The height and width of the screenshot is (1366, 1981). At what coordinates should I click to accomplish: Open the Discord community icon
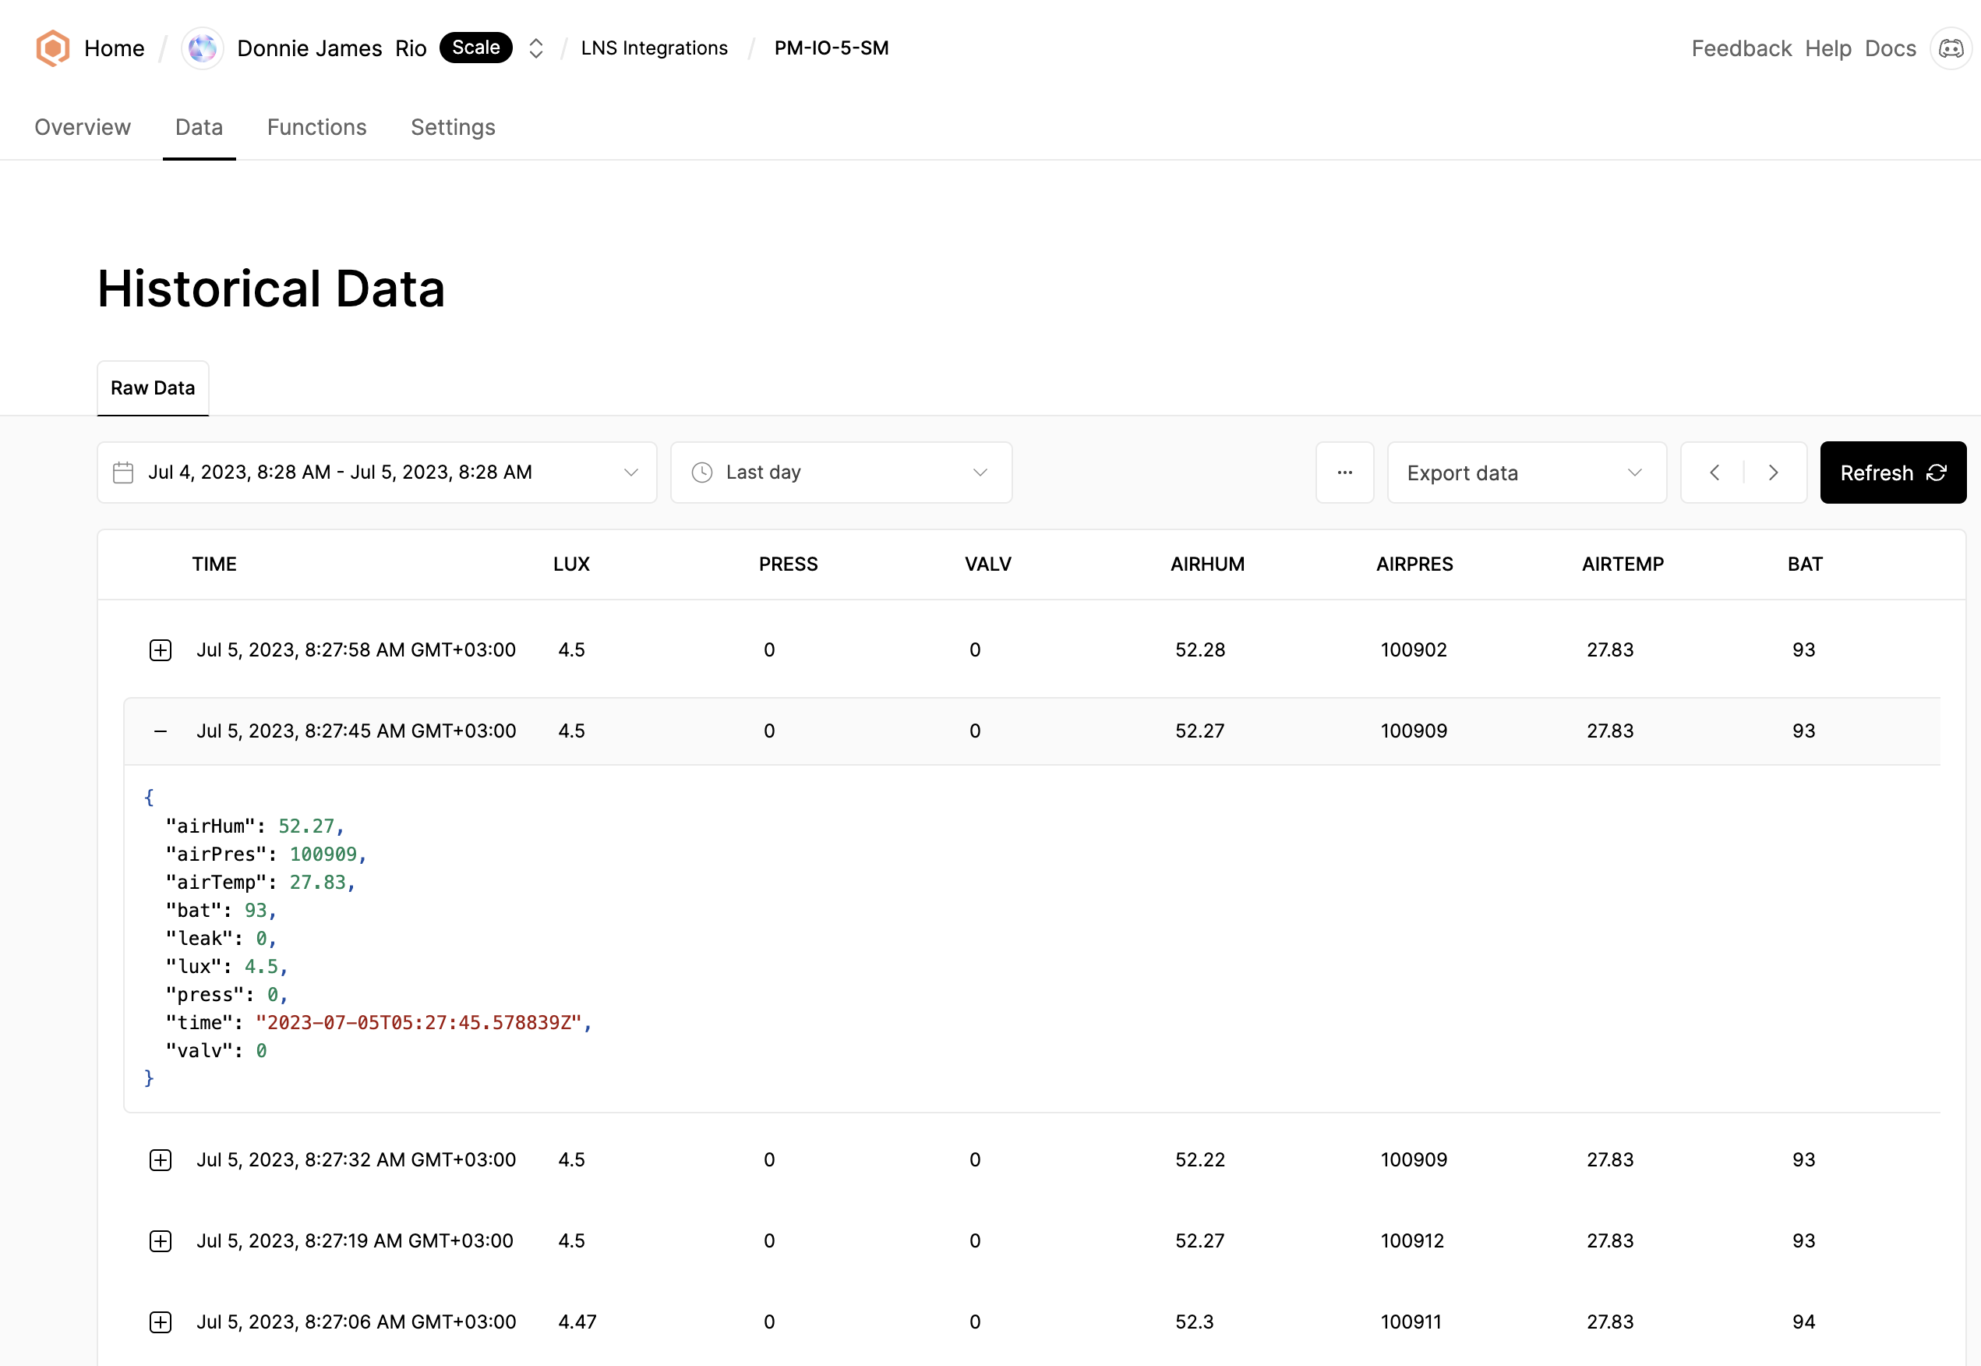click(x=1950, y=48)
